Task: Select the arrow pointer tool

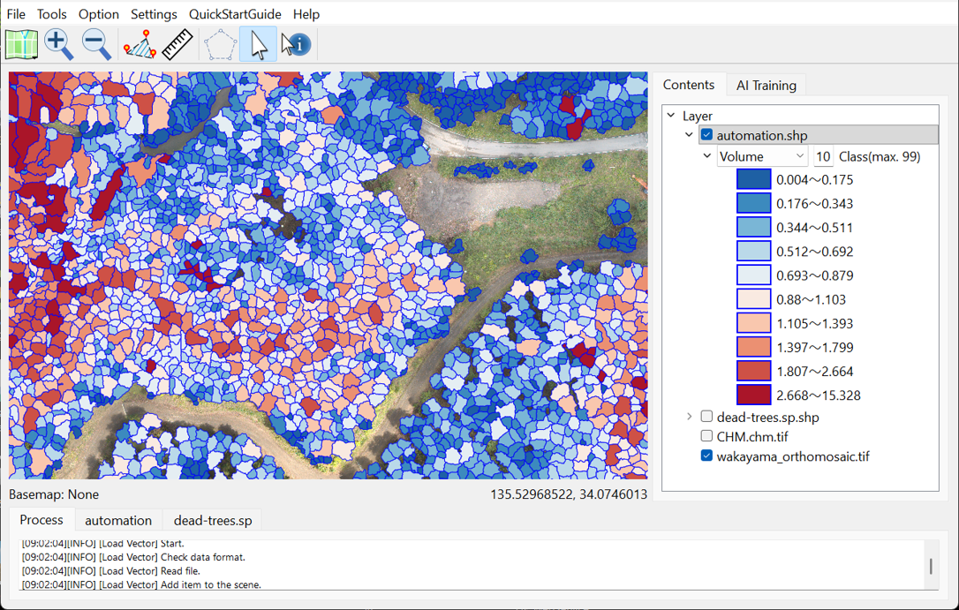Action: [x=258, y=44]
